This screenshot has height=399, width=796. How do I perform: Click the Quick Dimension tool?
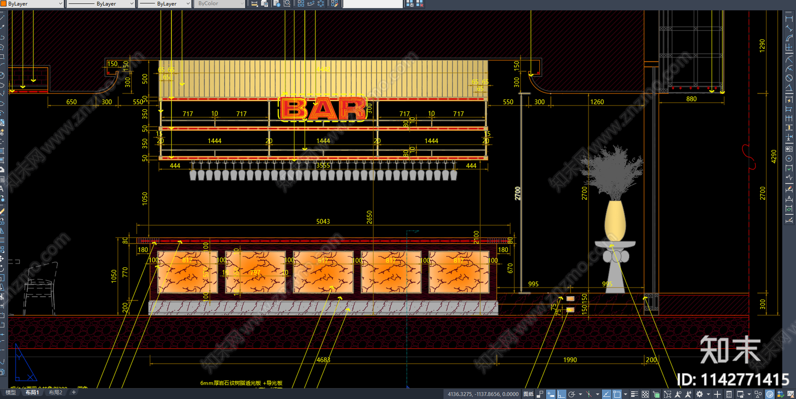coord(789,99)
